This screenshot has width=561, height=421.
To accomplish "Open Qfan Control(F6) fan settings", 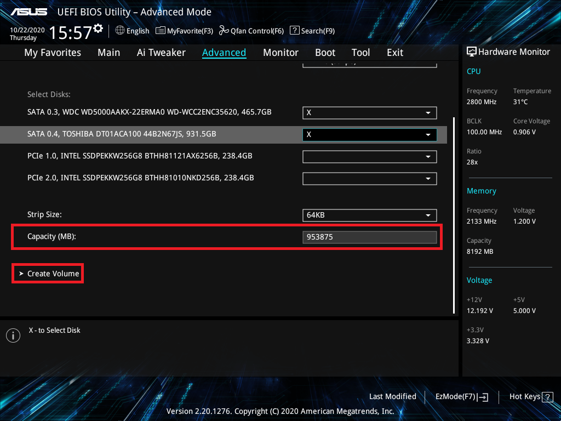I will tap(251, 31).
